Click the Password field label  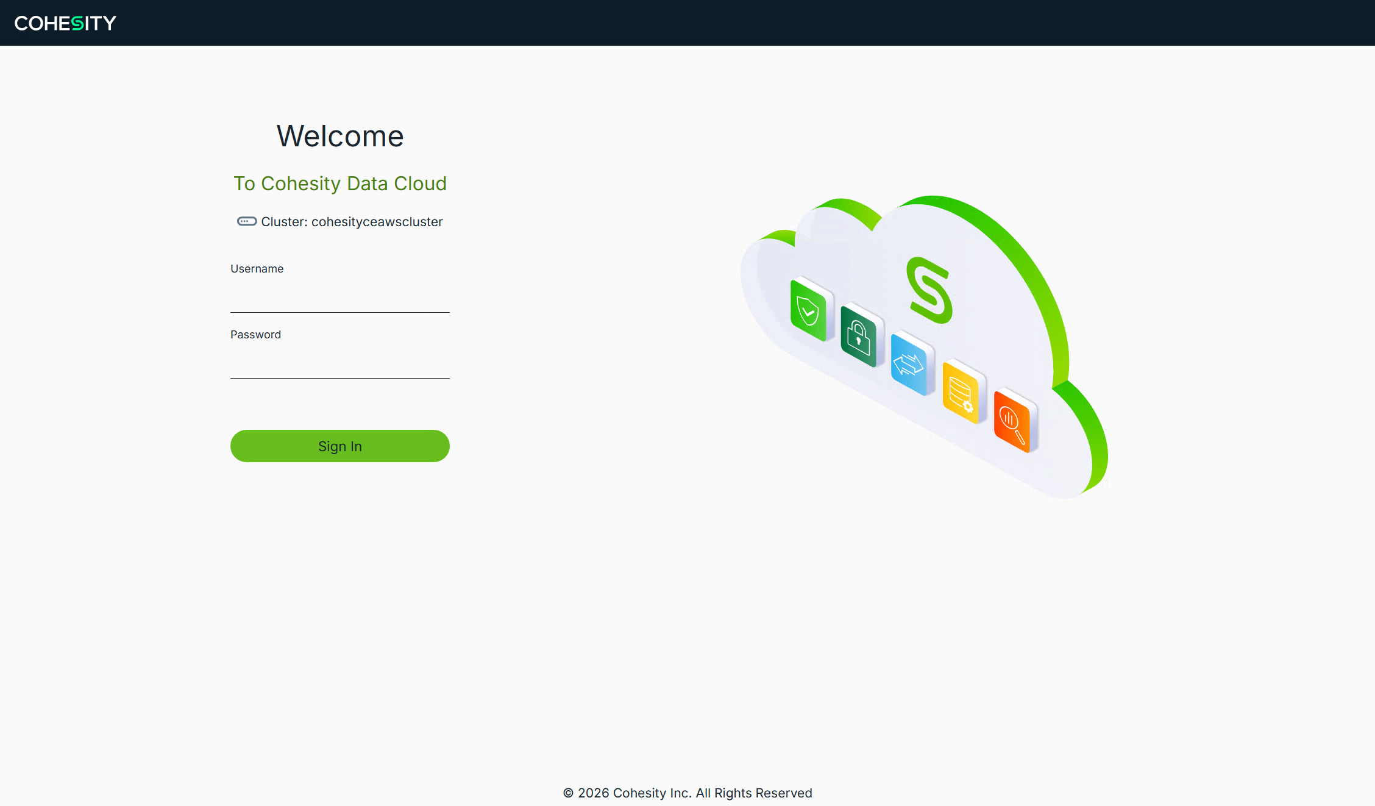tap(255, 335)
